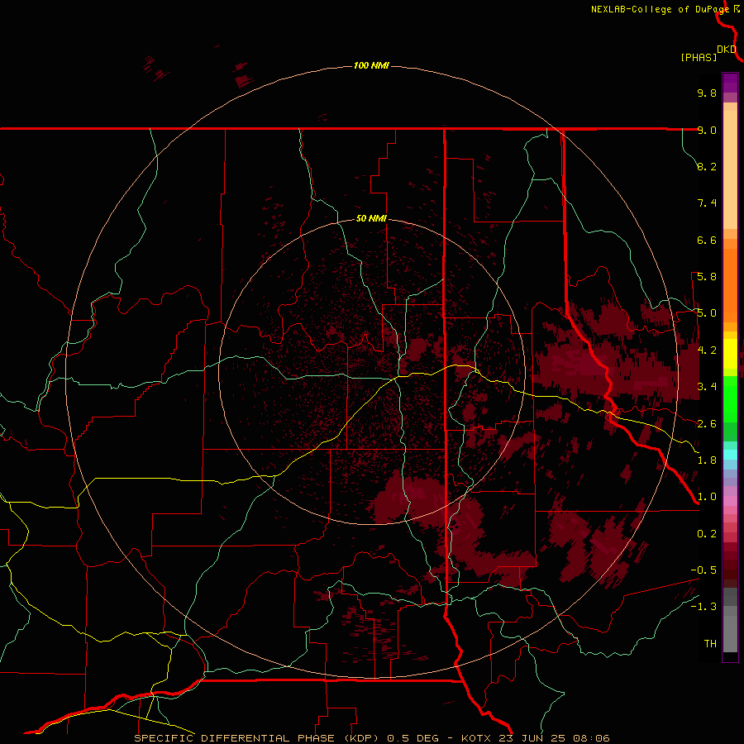Click the -0.5 scale value
This screenshot has width=744, height=744.
click(703, 570)
